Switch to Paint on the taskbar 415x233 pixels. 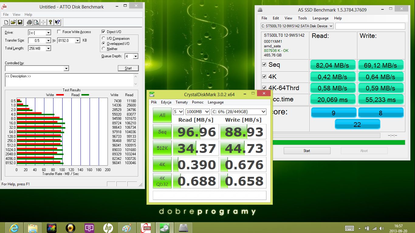click(127, 228)
